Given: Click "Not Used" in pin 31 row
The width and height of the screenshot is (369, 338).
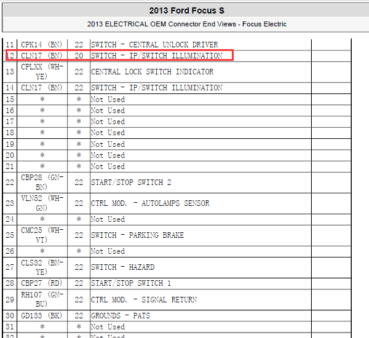Looking at the screenshot, I should pos(108,327).
